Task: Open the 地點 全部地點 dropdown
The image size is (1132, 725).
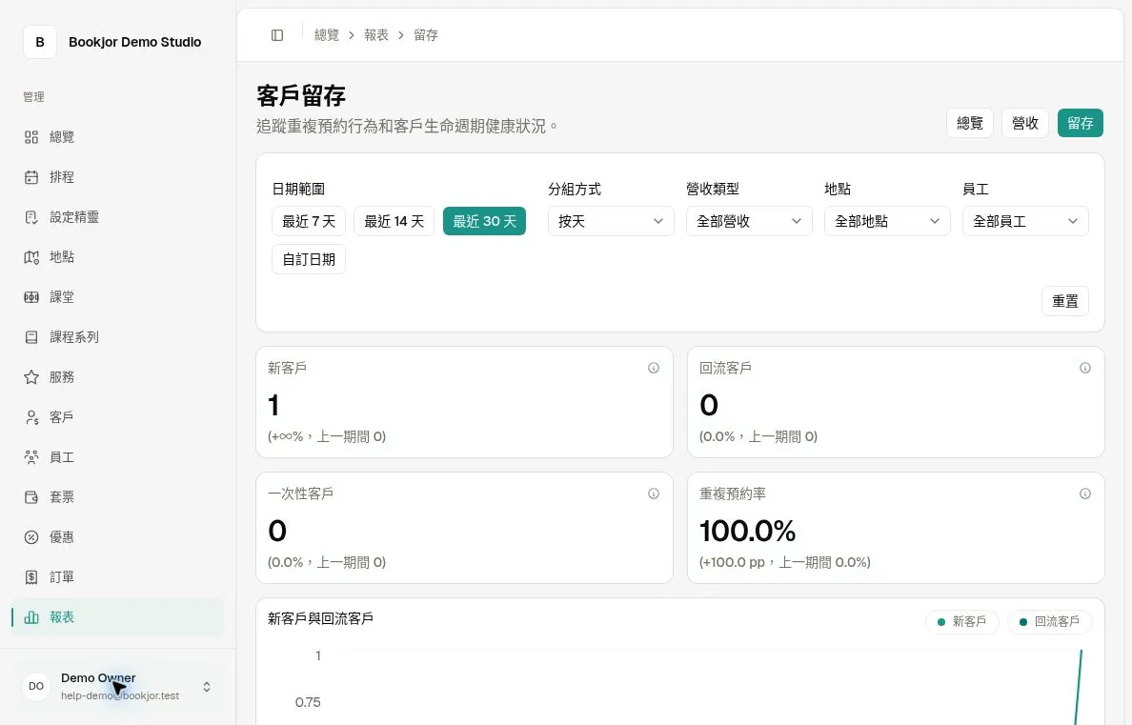Action: click(887, 221)
